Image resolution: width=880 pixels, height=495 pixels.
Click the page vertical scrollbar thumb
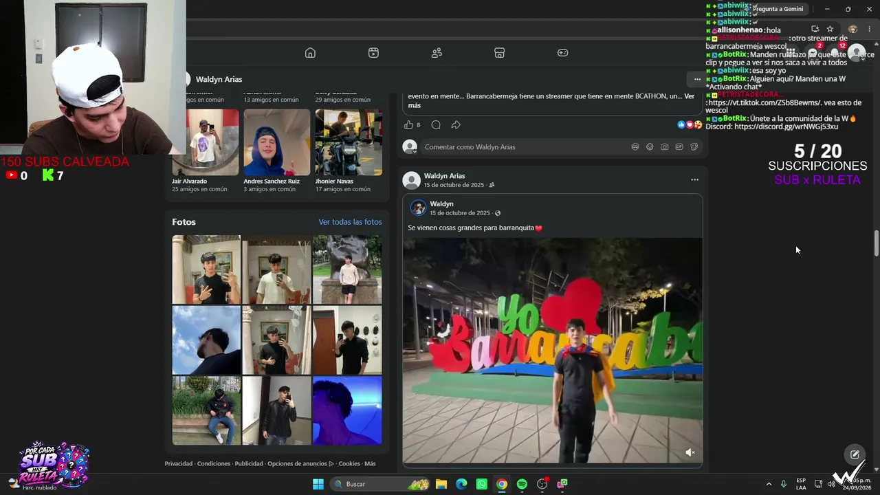click(x=877, y=243)
